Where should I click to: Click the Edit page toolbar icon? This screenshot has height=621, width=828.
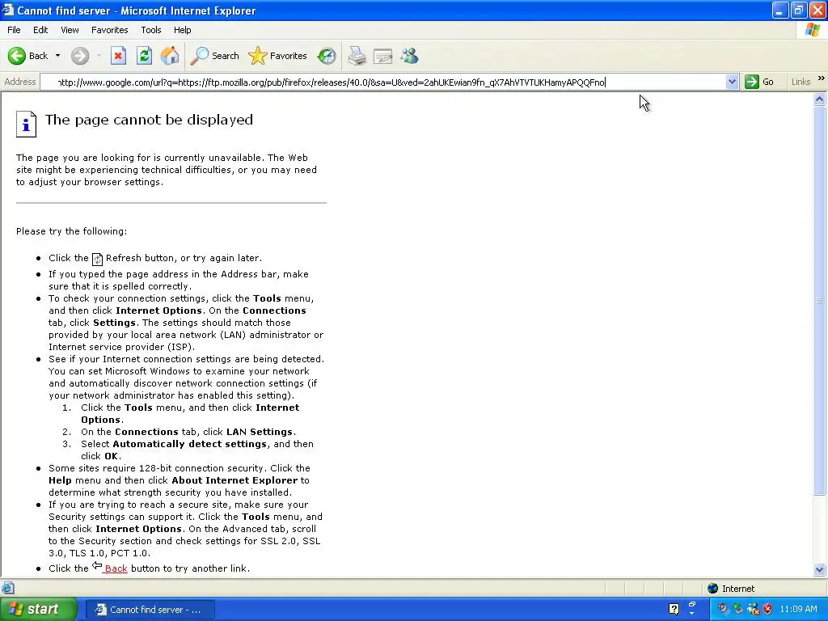(382, 56)
